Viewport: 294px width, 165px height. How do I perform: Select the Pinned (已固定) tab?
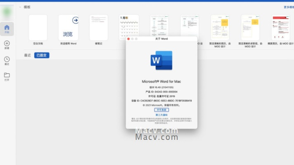click(x=42, y=55)
